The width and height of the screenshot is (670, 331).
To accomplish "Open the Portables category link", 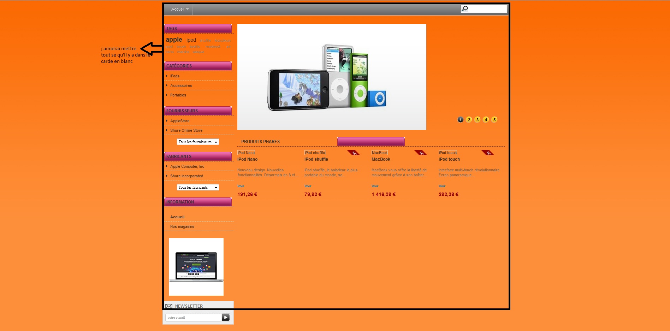I will click(x=178, y=95).
